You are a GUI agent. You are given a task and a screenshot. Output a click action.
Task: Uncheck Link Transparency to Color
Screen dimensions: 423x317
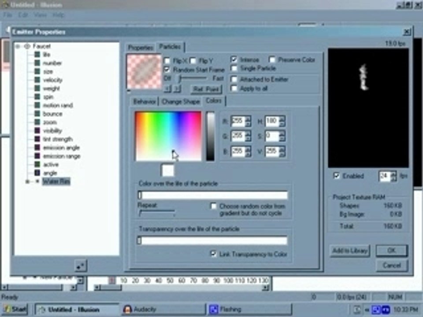(x=213, y=254)
